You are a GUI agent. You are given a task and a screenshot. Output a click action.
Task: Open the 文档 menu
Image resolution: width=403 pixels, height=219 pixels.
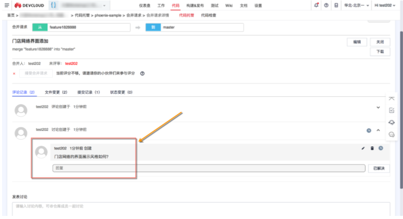(243, 6)
